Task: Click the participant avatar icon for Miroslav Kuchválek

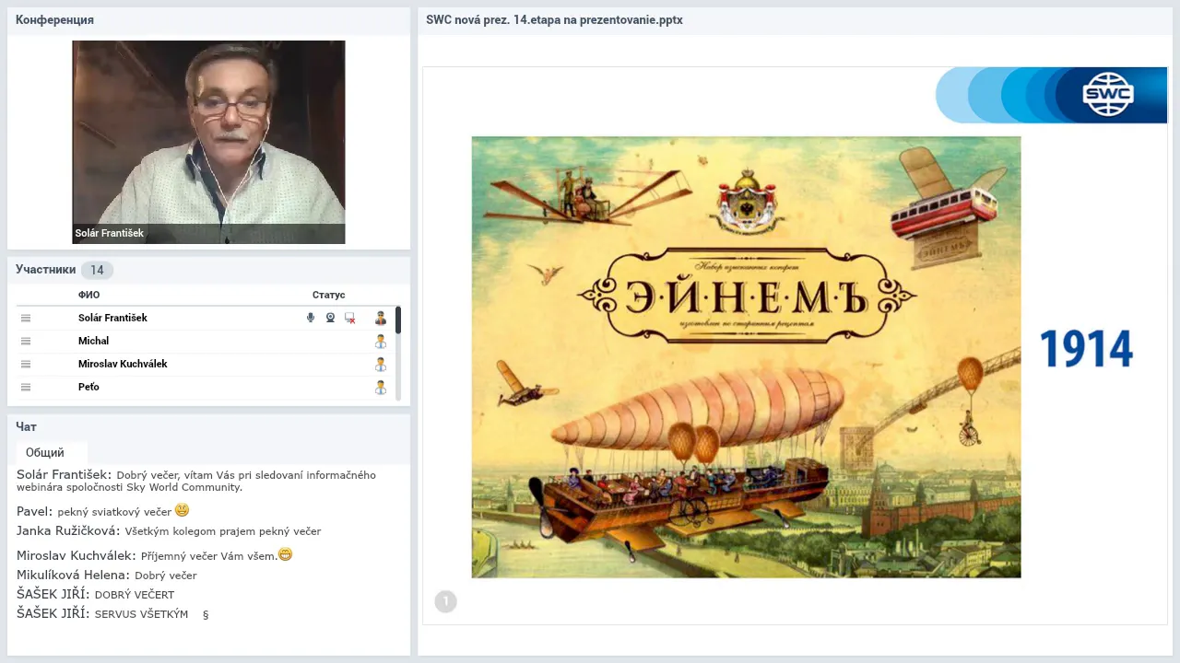Action: point(380,364)
